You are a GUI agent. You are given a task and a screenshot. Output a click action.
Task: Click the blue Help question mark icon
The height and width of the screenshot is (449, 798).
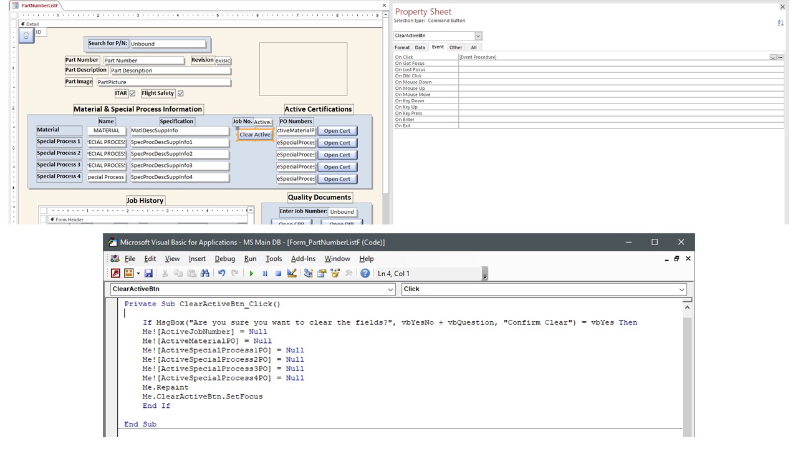(365, 273)
